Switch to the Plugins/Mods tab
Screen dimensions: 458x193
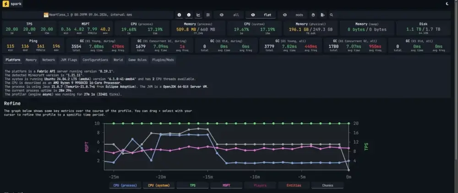point(164,60)
